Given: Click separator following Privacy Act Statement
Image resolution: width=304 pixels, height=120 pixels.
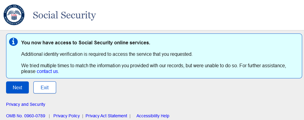Looking at the screenshot, I should 130,116.
